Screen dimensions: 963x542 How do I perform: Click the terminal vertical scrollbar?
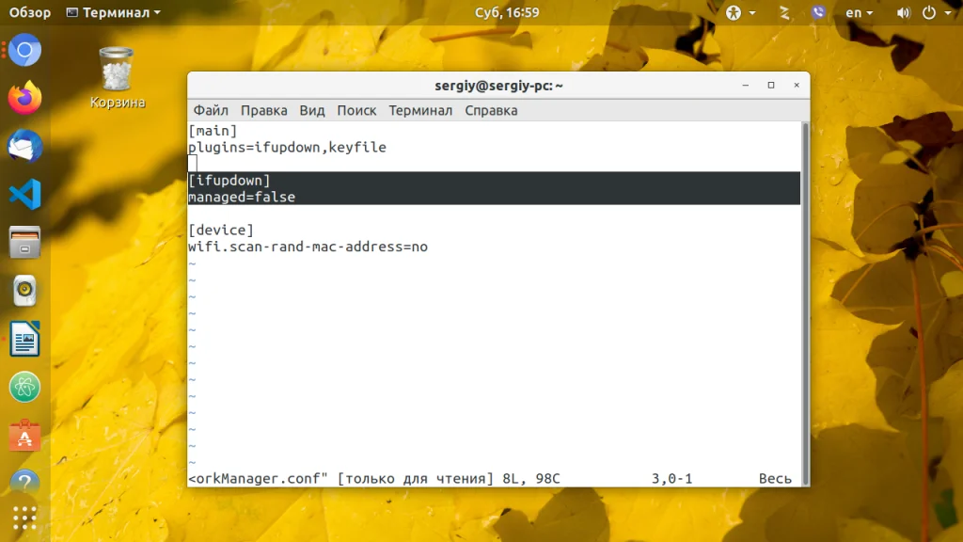805,304
